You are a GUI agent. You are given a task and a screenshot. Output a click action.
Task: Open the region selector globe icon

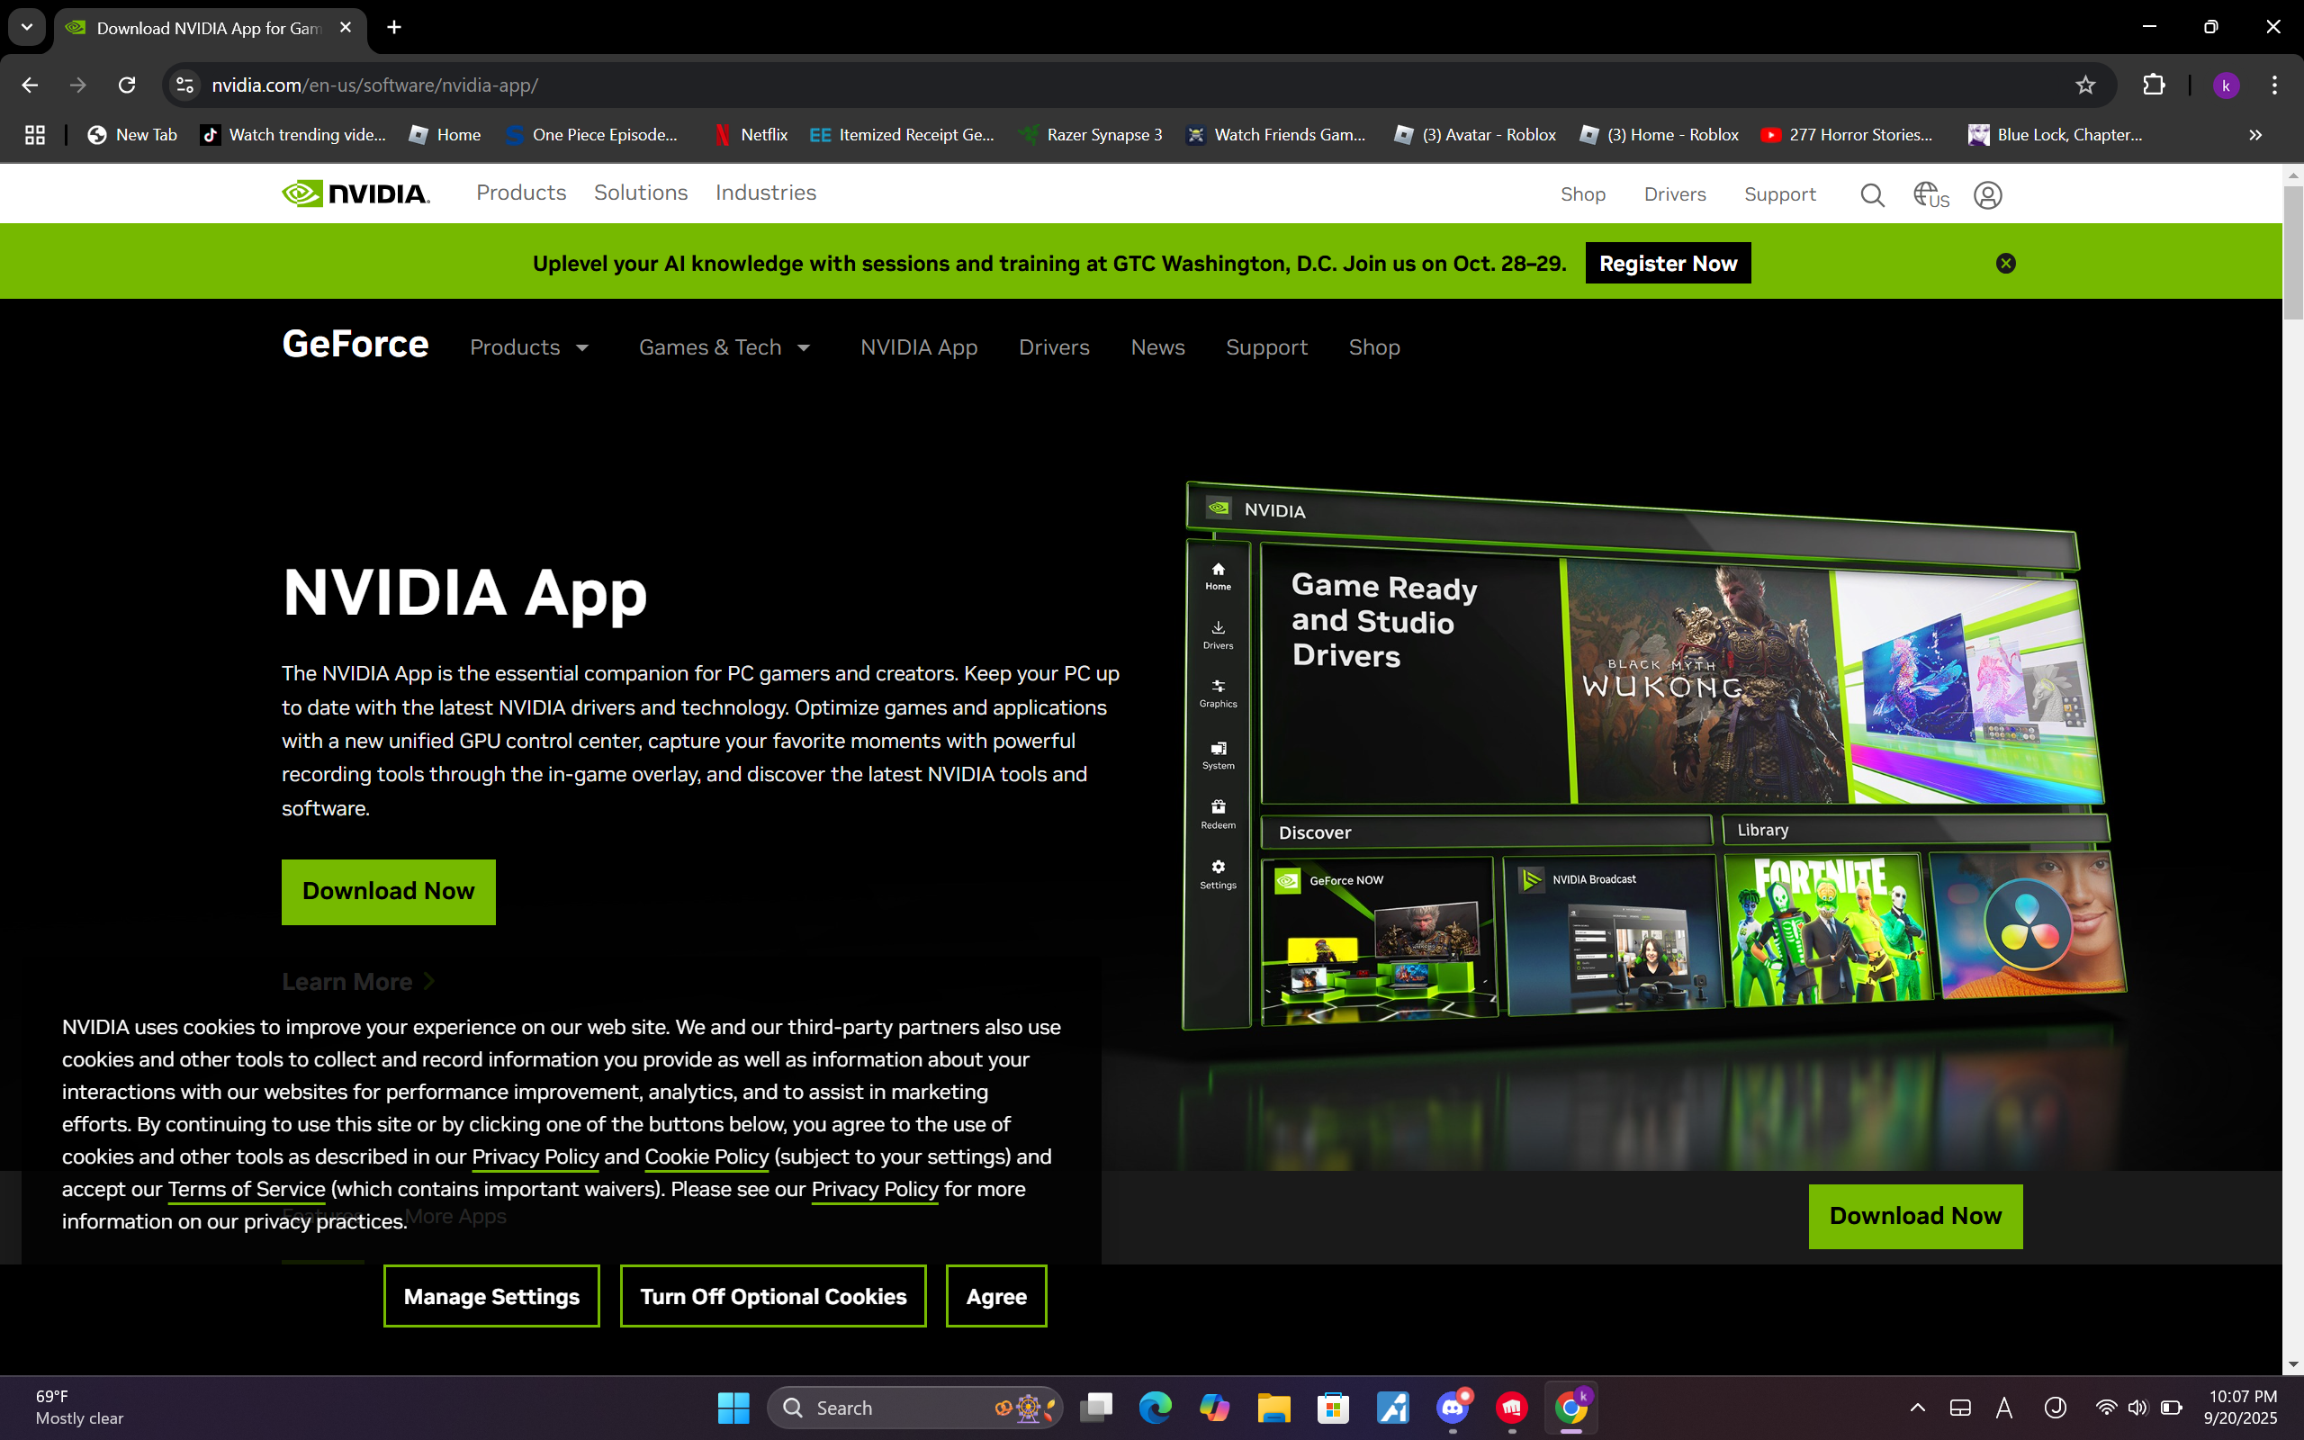click(x=1930, y=195)
